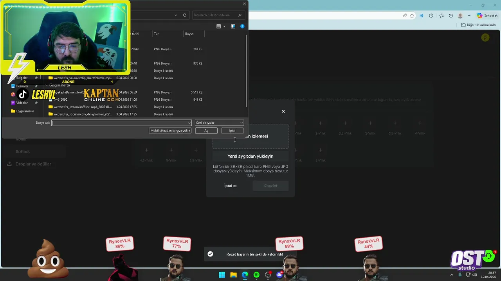501x281 pixels.
Task: Click the yellow lightning icon on page
Action: [x=485, y=37]
